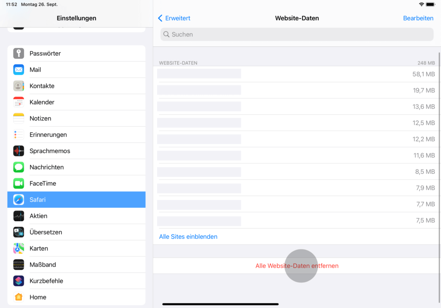Tap the magnifier icon in search field
The image size is (441, 308).
coord(166,34)
